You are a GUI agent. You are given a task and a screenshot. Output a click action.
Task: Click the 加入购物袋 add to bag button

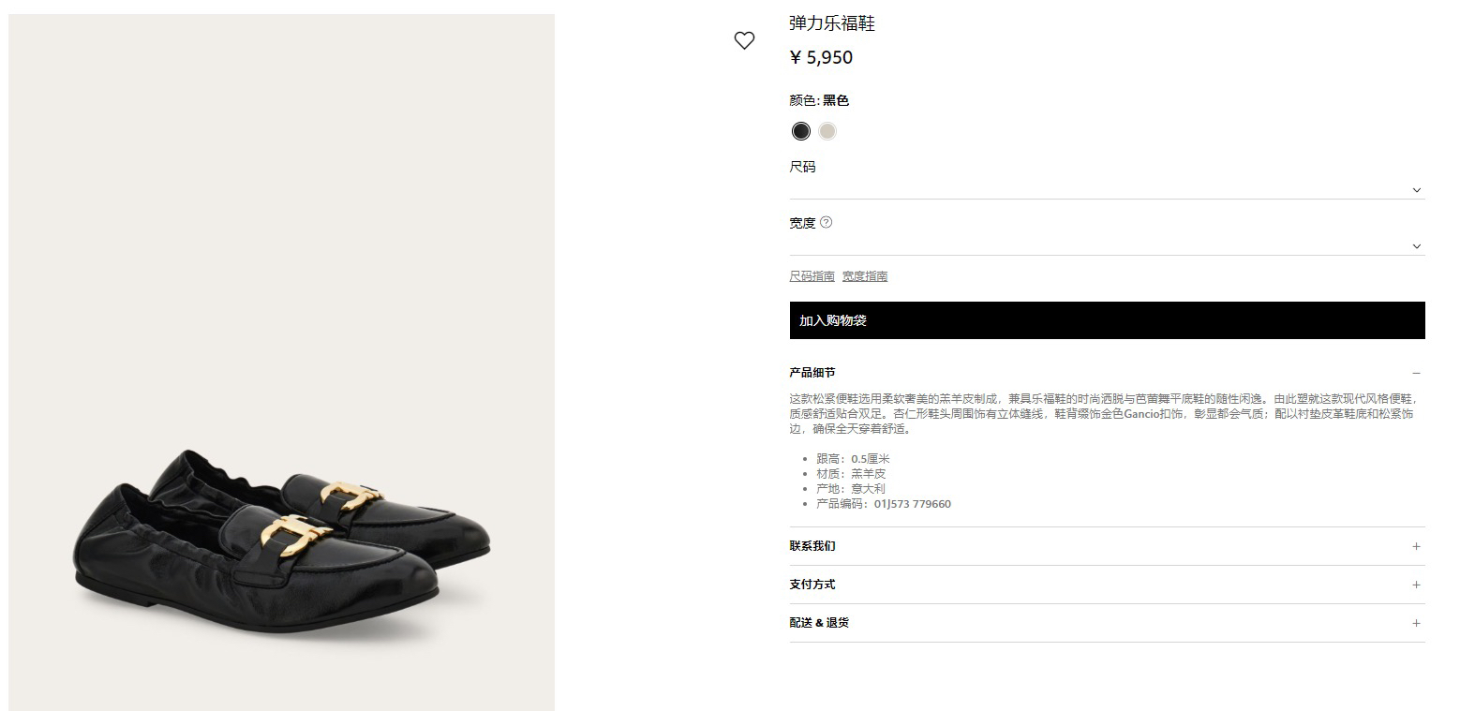[x=1107, y=320]
